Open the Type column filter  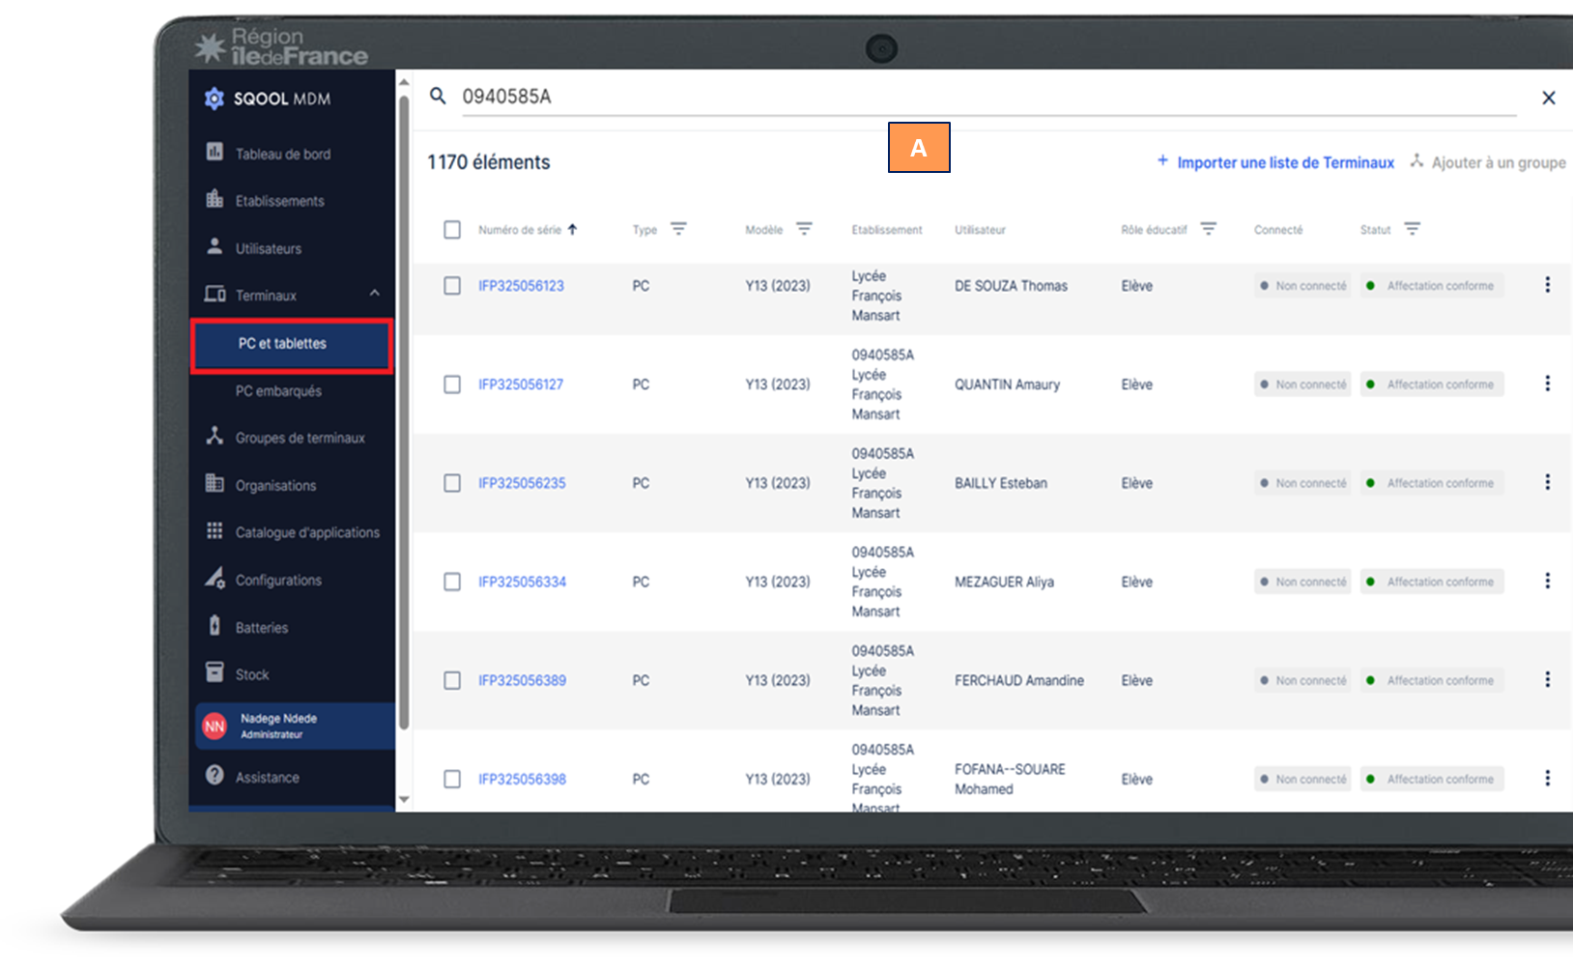coord(678,229)
